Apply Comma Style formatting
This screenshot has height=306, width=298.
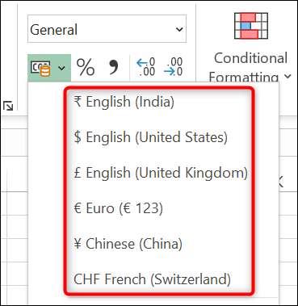[113, 67]
